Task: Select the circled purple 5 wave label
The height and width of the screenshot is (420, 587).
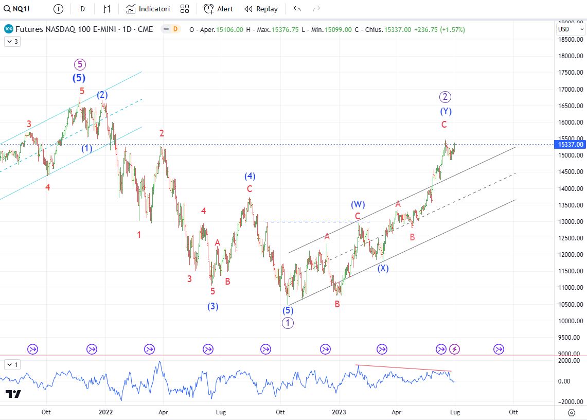Action: (80, 64)
